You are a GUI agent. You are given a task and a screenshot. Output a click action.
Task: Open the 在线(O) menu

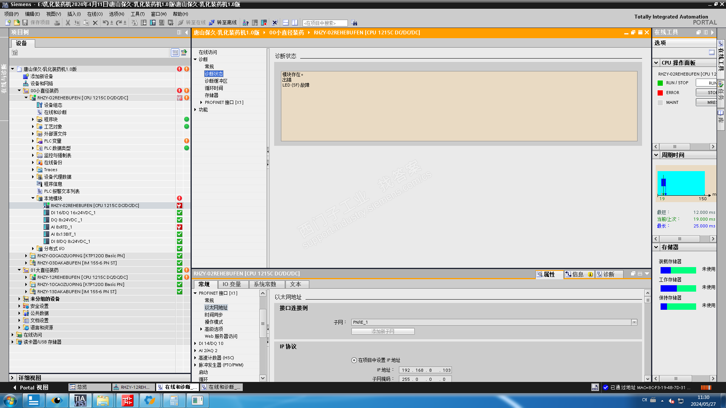tap(95, 14)
